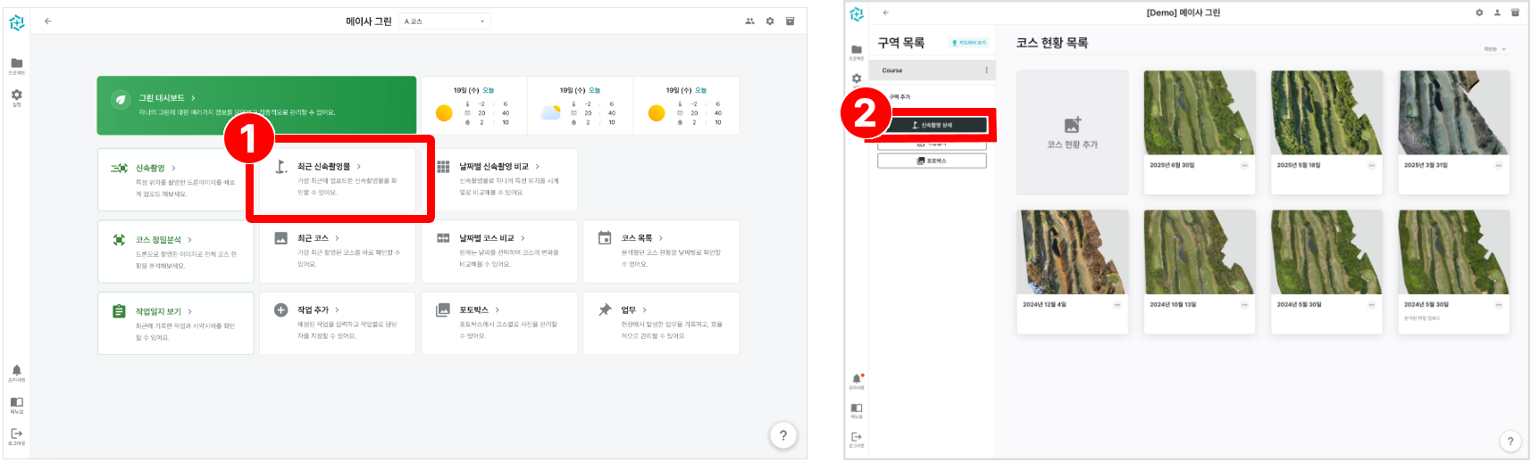Open the manual book icon in right sidebar

tap(857, 409)
